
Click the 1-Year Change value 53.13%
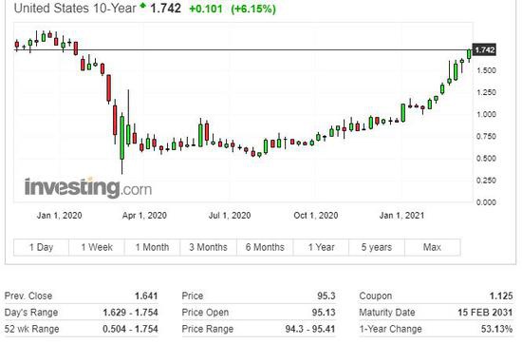pos(496,329)
